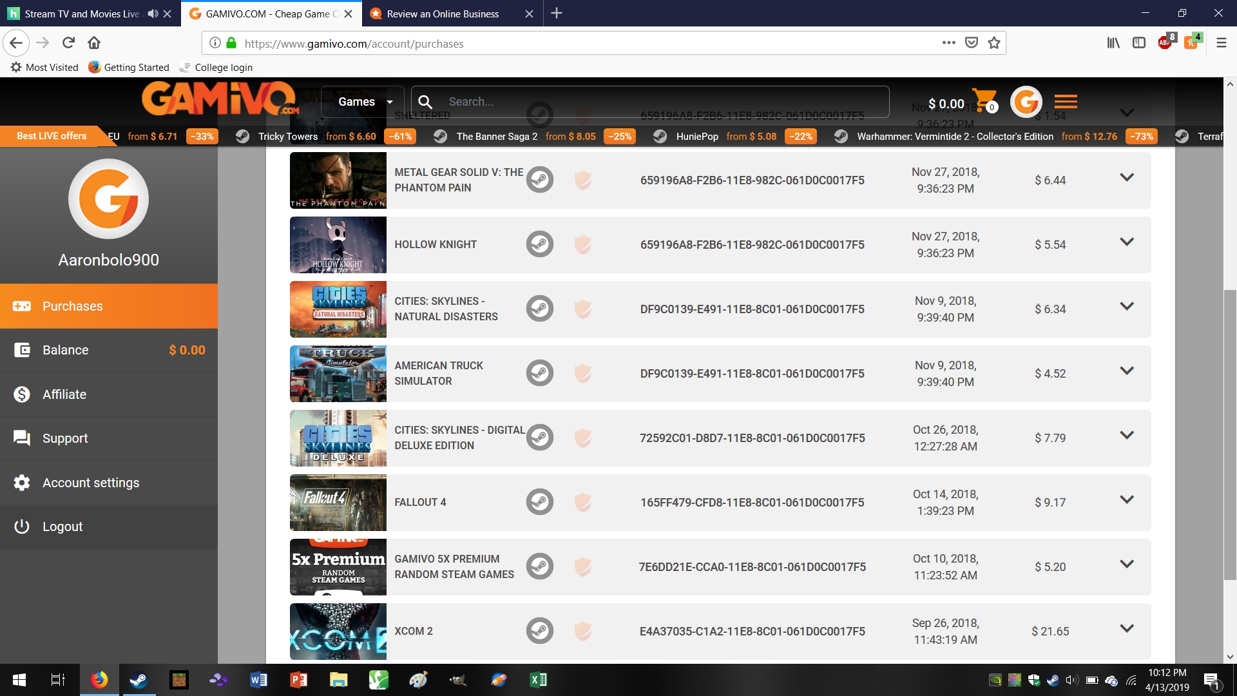The width and height of the screenshot is (1237, 696).
Task: Expand the American Truck Simulator purchase details
Action: [1126, 371]
